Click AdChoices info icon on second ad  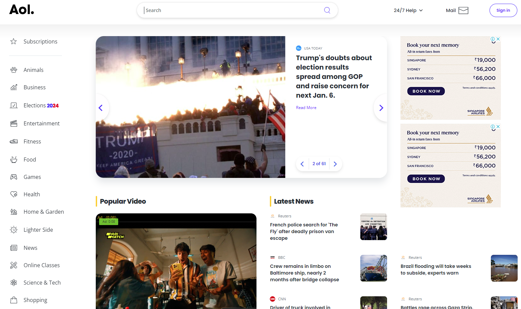click(x=493, y=127)
